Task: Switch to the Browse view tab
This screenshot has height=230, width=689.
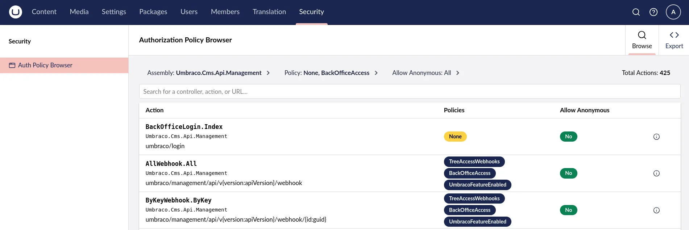Action: coord(642,40)
